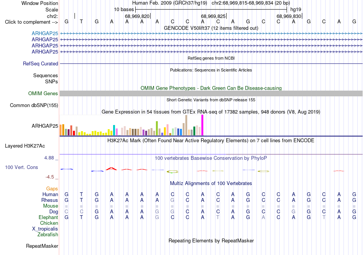Open the OMIM Genes track label
Viewport: 363px width, 255px height.
point(43,93)
